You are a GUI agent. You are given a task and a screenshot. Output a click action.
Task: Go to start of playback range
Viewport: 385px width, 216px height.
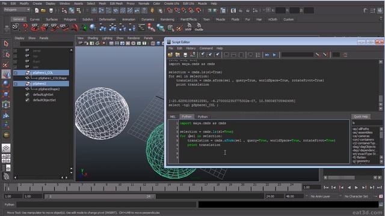pos(326,187)
